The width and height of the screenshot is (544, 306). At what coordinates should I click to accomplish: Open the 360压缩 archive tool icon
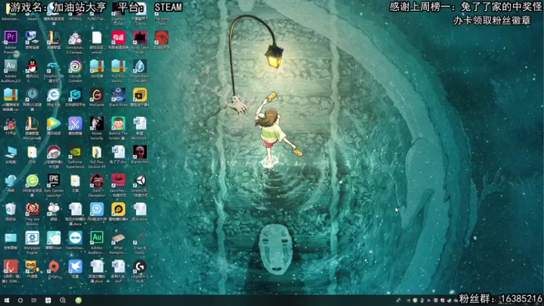pyautogui.click(x=97, y=66)
